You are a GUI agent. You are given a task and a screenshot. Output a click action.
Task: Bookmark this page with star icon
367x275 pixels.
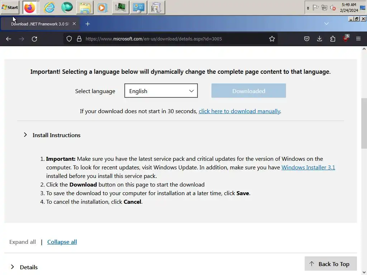tap(272, 39)
